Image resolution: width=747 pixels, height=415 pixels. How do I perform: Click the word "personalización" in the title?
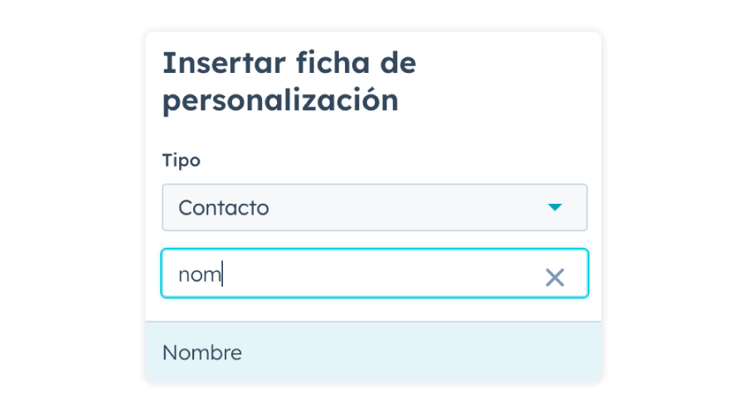click(x=280, y=101)
